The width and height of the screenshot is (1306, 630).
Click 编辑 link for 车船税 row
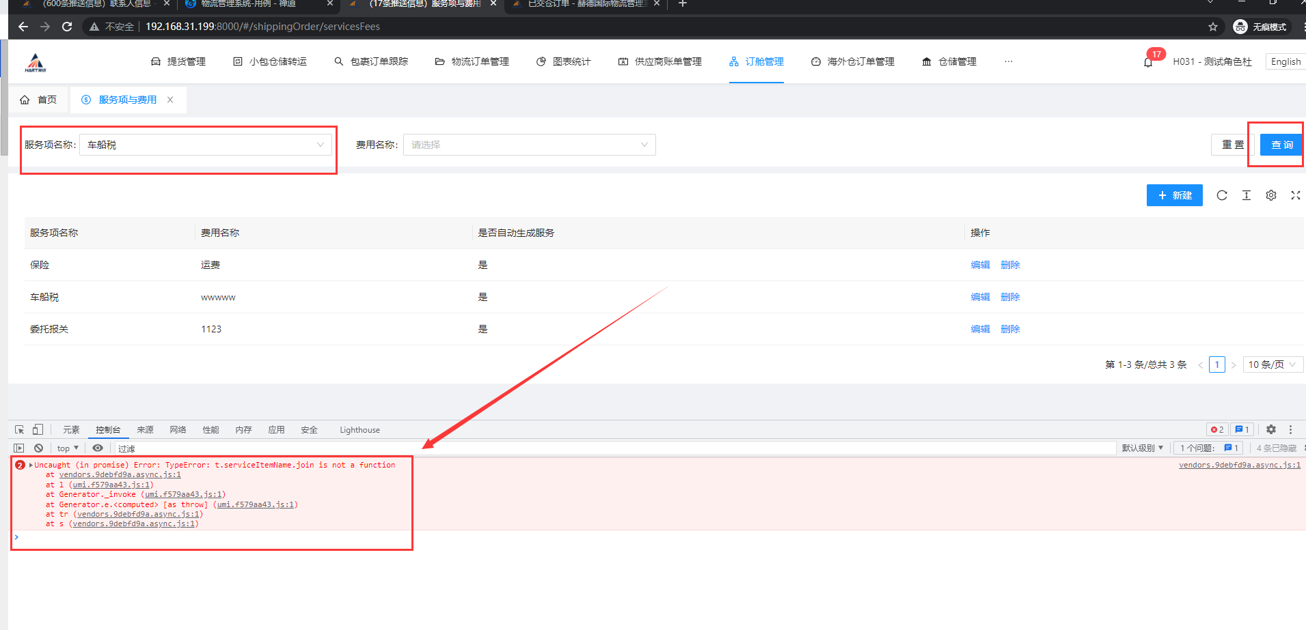[980, 297]
